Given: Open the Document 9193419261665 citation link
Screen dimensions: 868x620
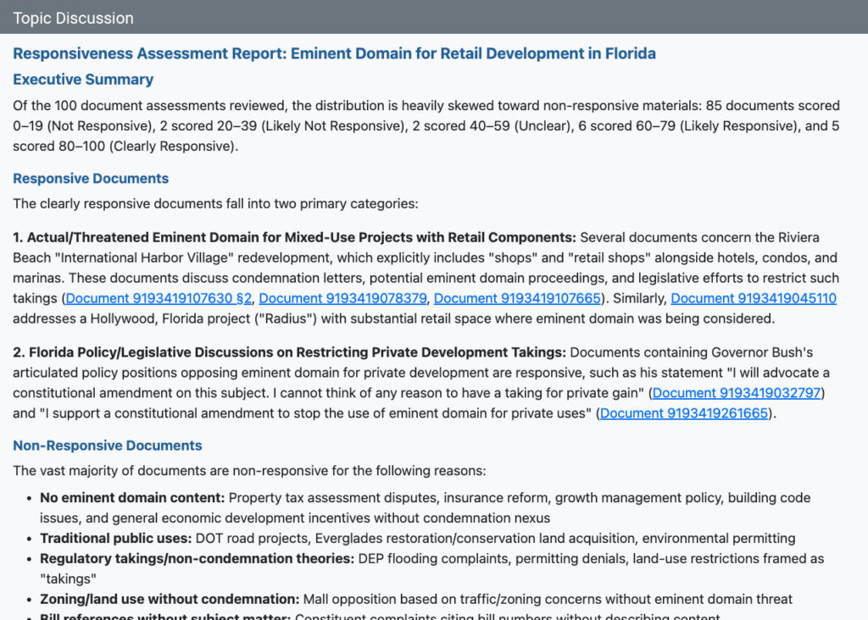Looking at the screenshot, I should coord(684,413).
